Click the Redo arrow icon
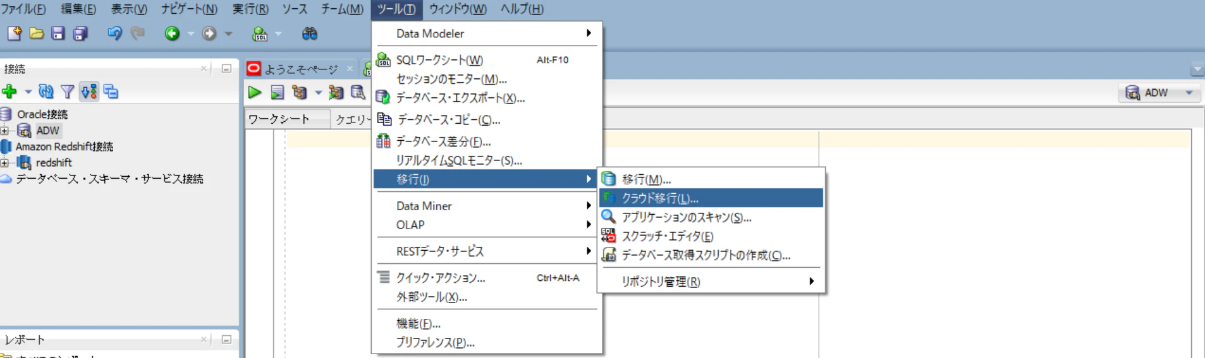Image resolution: width=1205 pixels, height=358 pixels. (138, 33)
